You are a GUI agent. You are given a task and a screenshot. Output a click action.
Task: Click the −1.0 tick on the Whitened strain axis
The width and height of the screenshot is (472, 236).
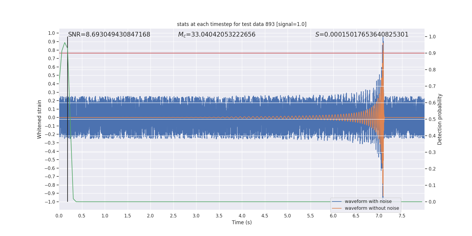(50, 202)
